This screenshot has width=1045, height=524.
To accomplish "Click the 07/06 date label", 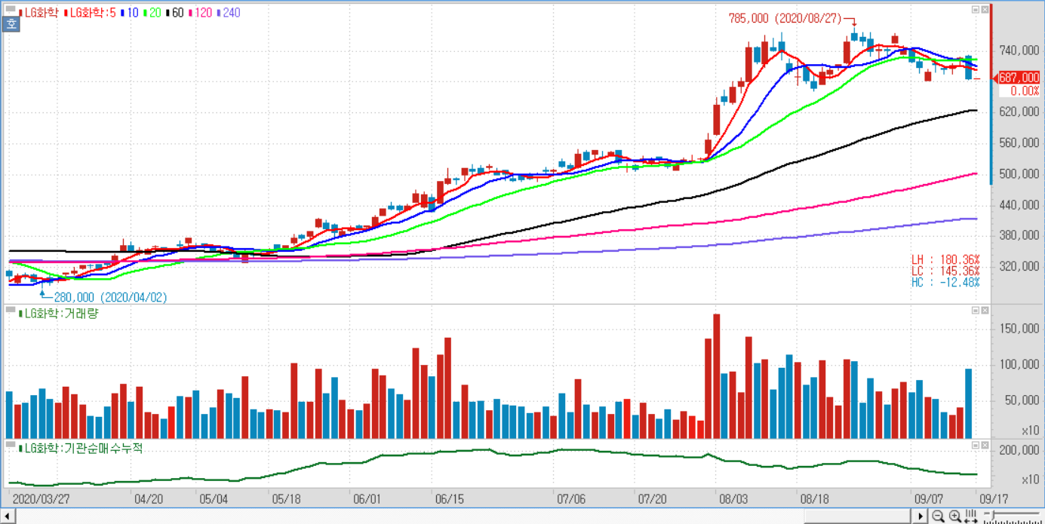I will pos(570,499).
